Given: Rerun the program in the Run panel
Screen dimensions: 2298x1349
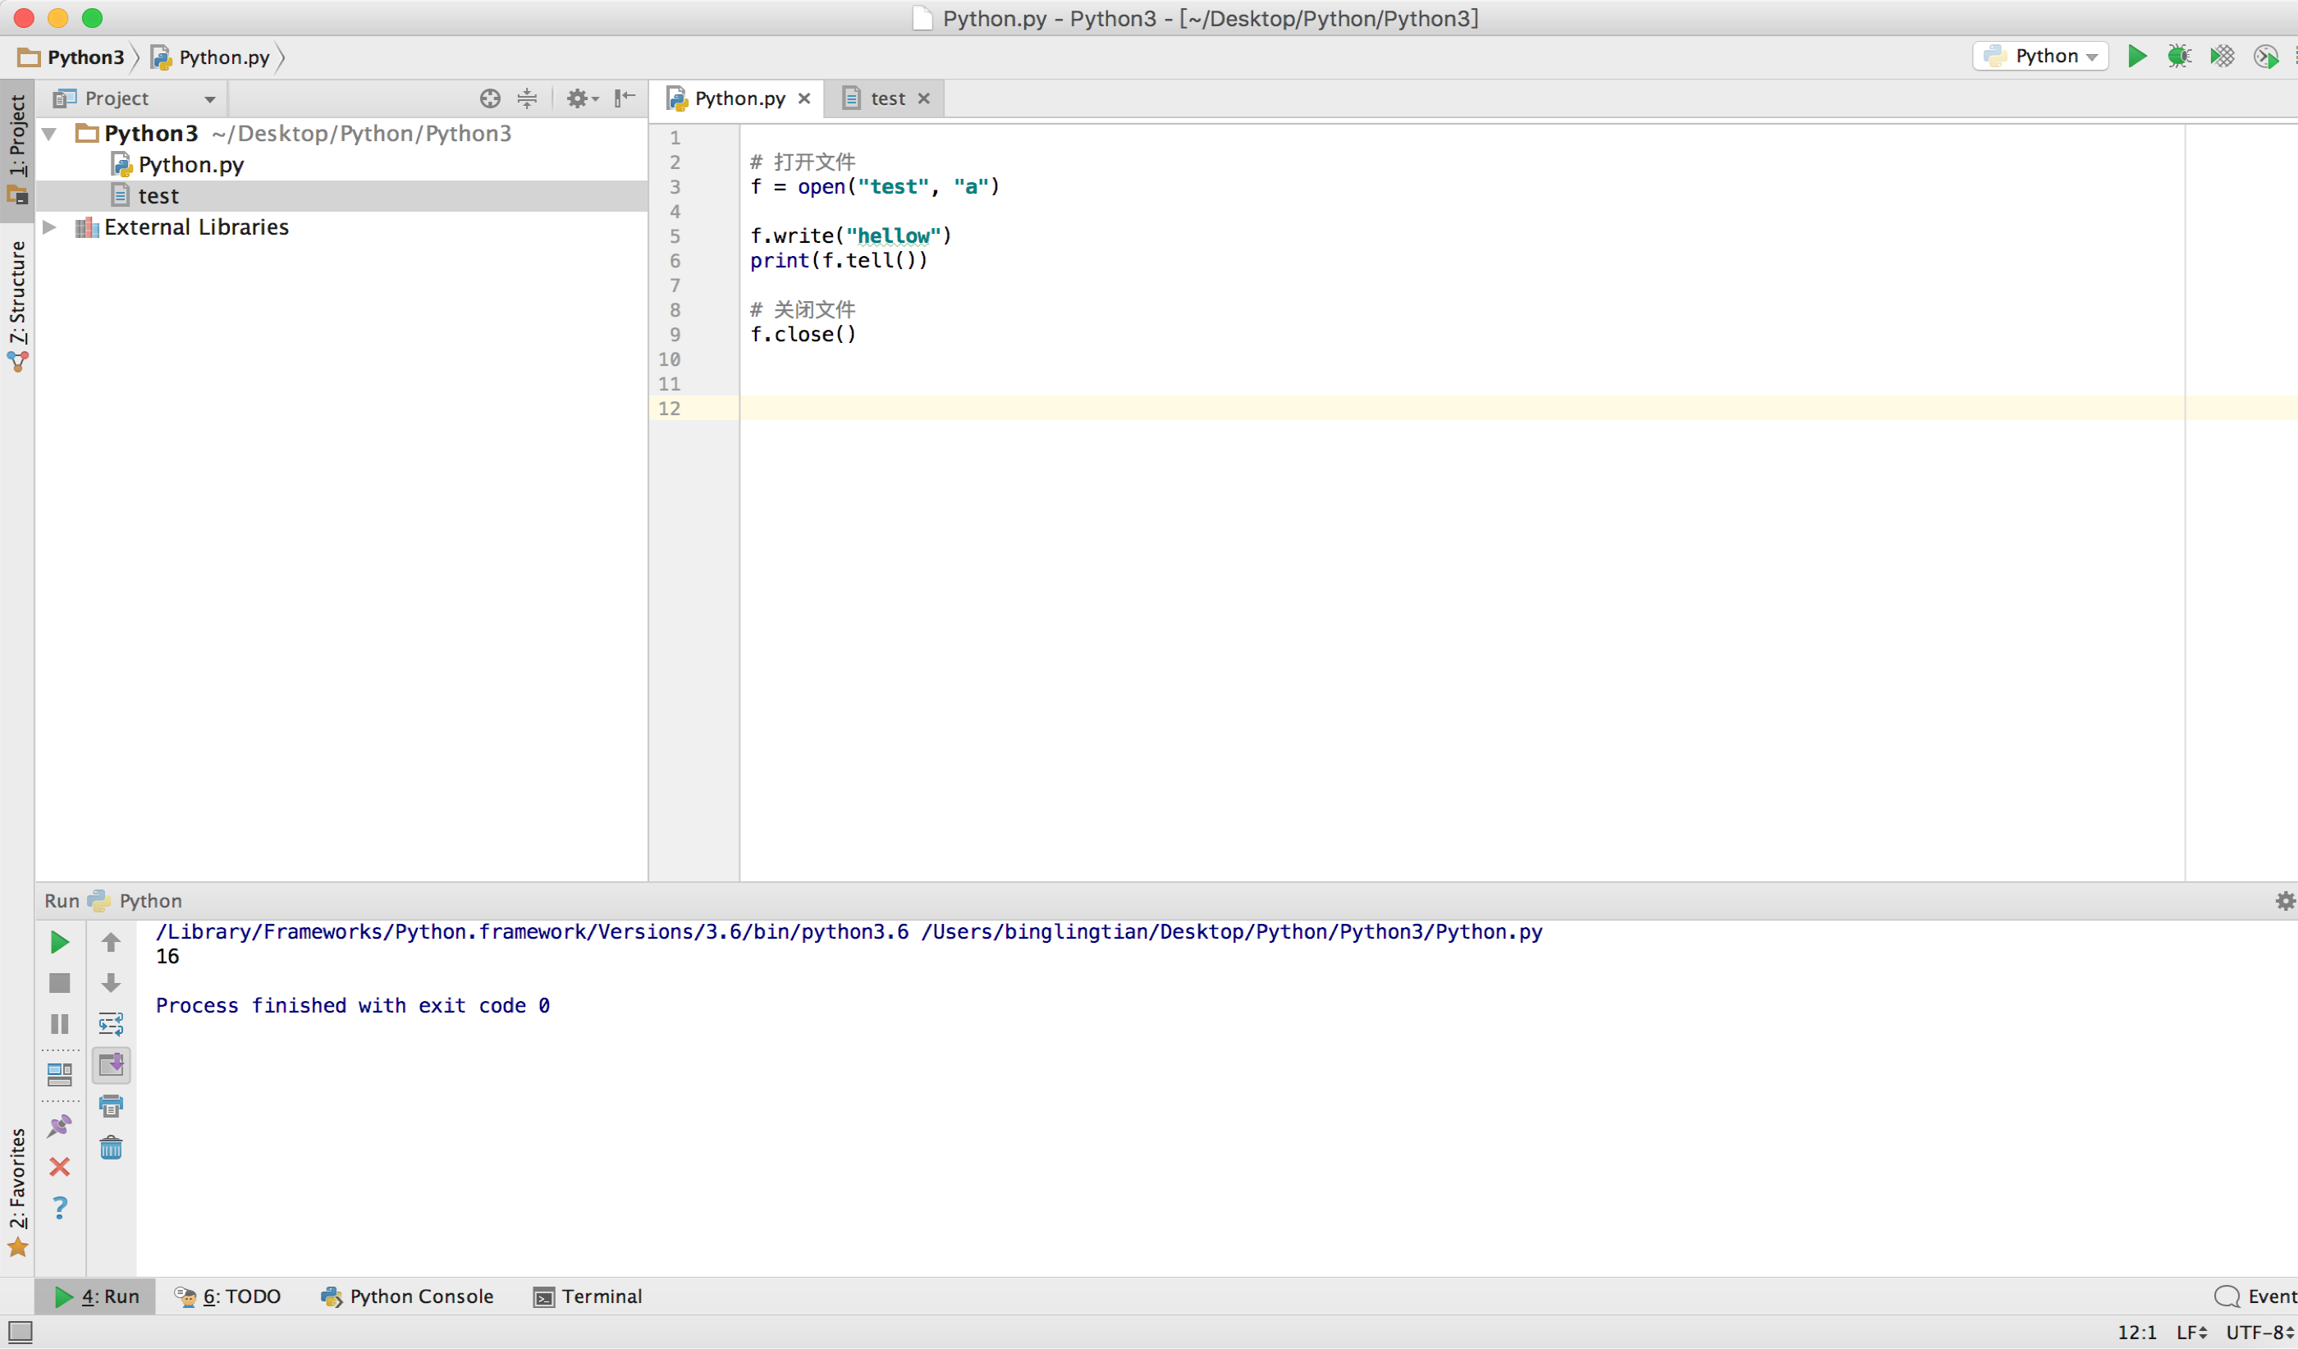Looking at the screenshot, I should click(x=59, y=943).
